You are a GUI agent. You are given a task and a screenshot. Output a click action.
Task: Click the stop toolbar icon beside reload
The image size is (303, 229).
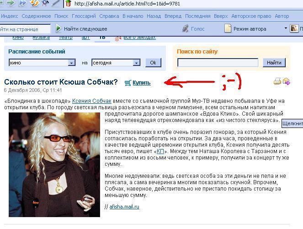tap(45, 3)
